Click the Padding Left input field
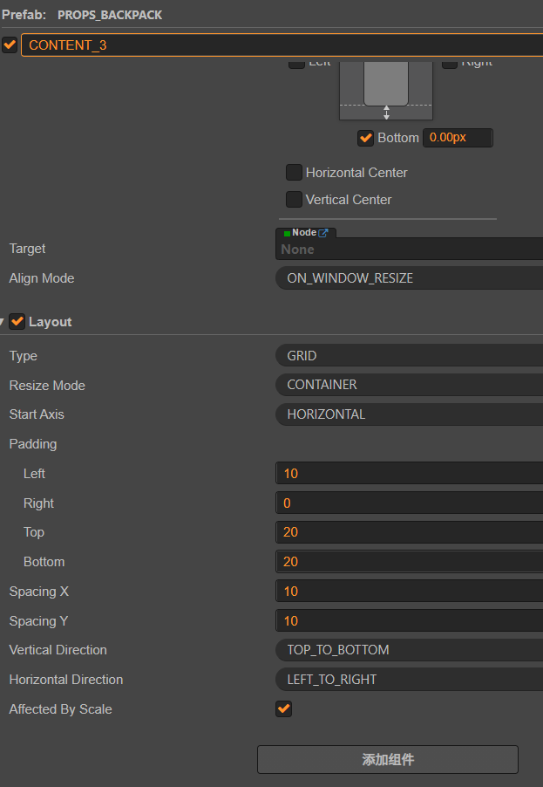Screen dimensions: 543x787 coord(410,474)
